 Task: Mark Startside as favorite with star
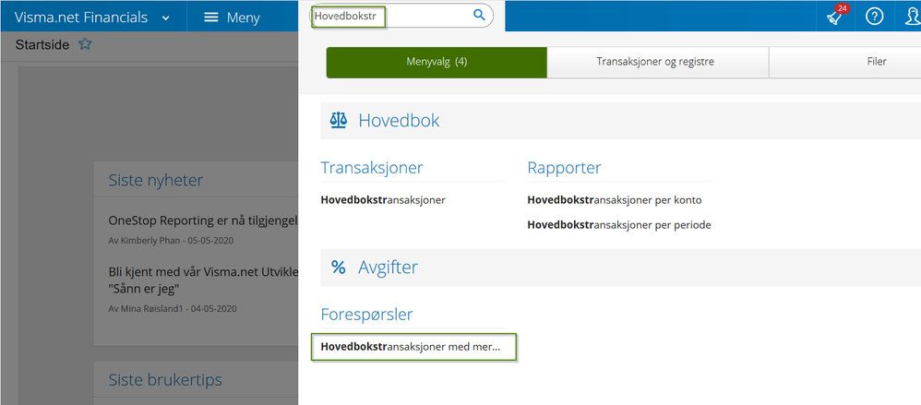point(85,44)
